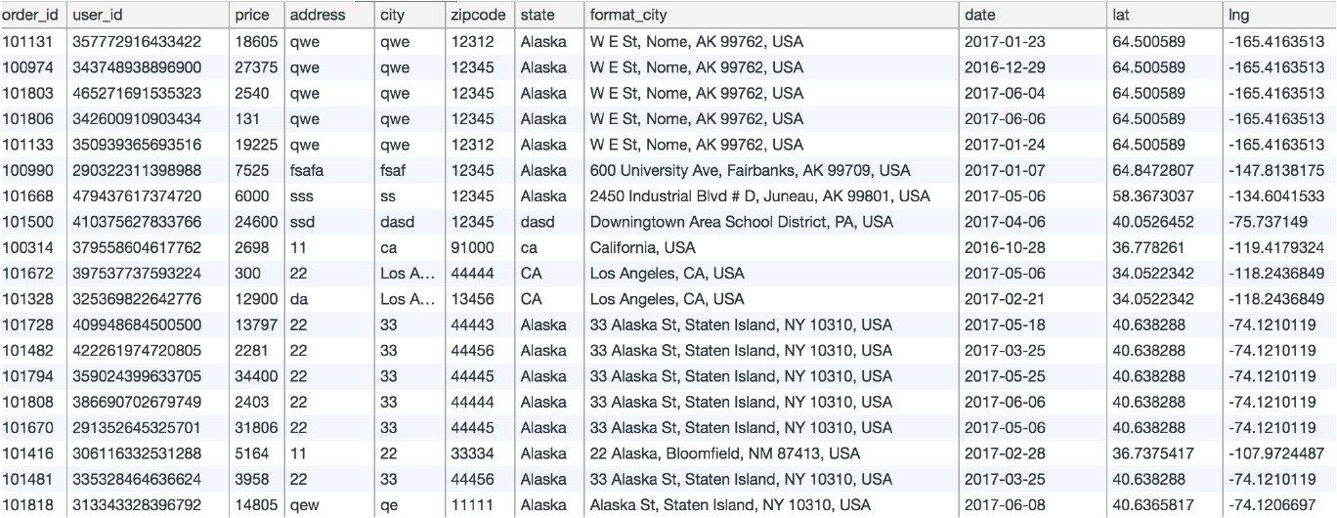The image size is (1337, 518).
Task: Select the Fairbanks address cell
Action: coord(770,171)
